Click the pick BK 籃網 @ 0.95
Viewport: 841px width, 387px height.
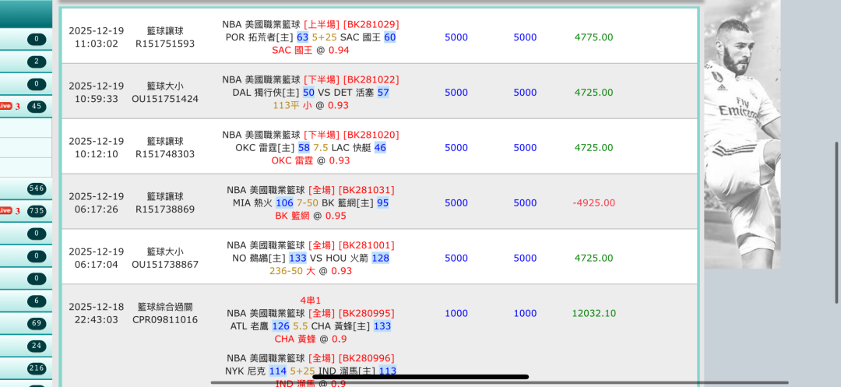tap(311, 216)
